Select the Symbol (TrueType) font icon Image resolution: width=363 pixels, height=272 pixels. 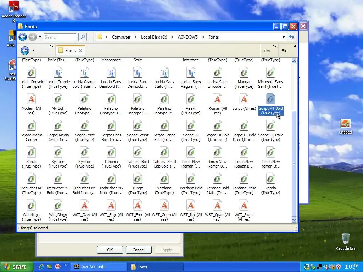point(84,152)
